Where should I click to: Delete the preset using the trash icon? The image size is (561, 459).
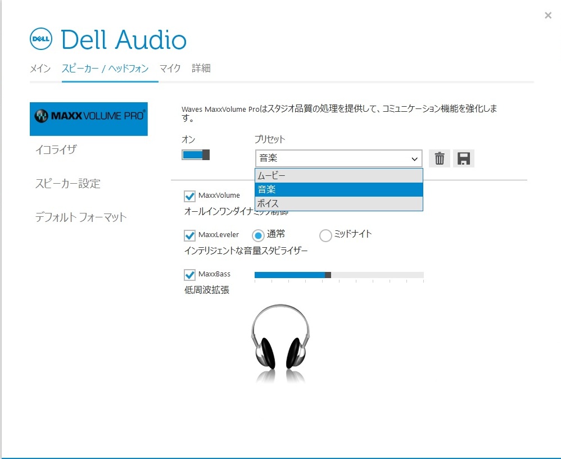439,158
